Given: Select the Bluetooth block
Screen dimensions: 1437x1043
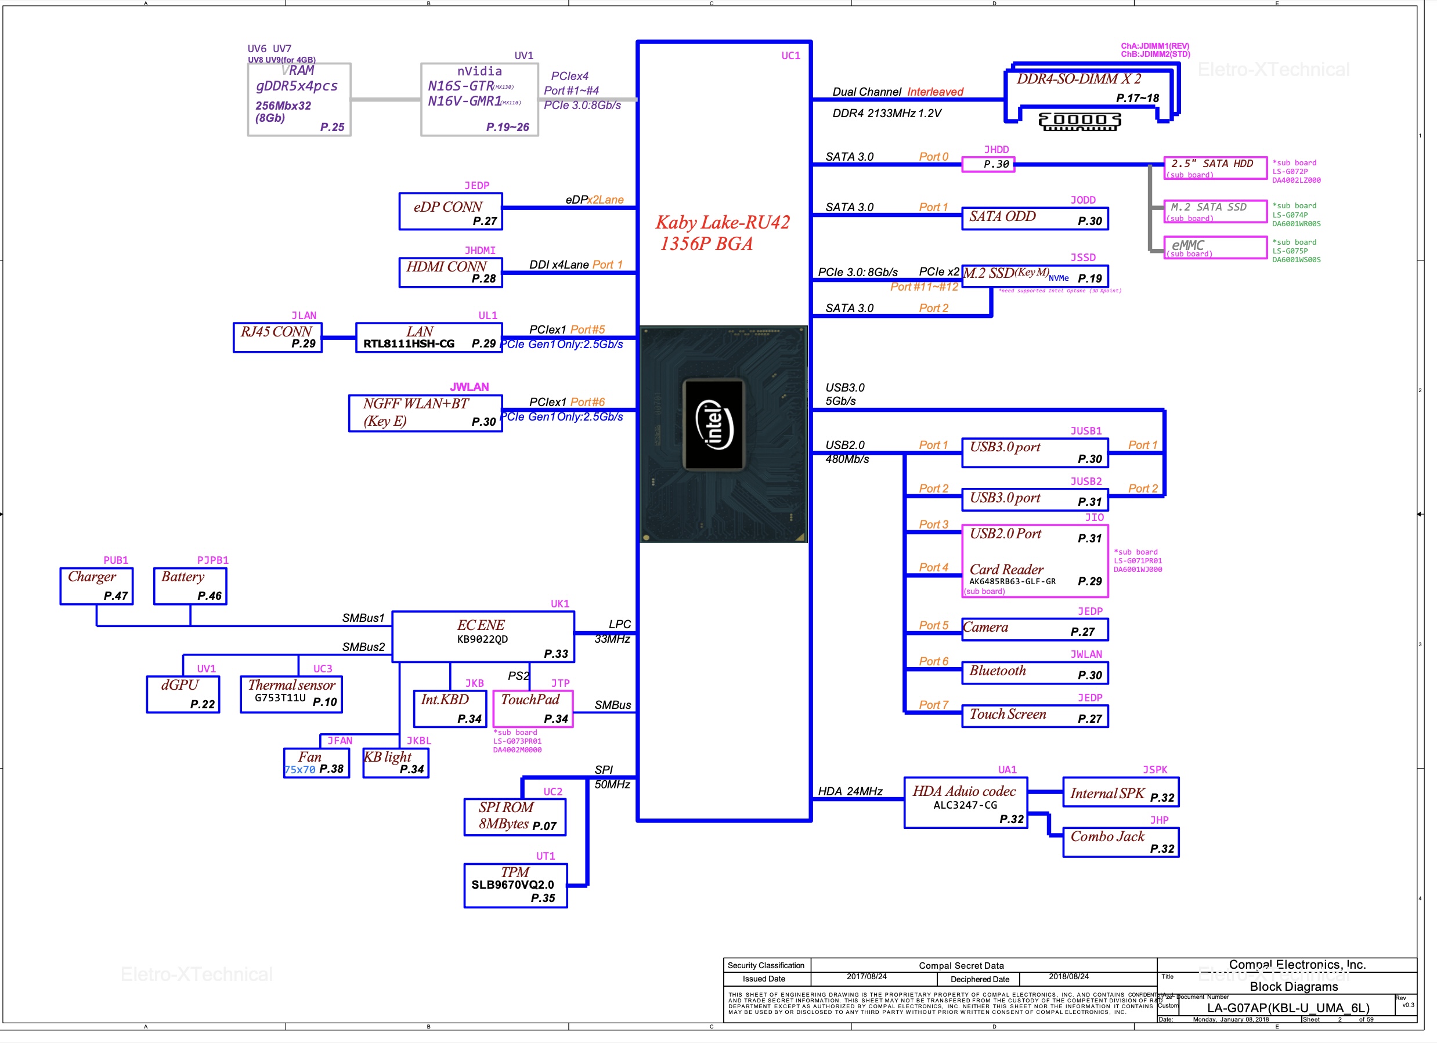Looking at the screenshot, I should point(1035,672).
